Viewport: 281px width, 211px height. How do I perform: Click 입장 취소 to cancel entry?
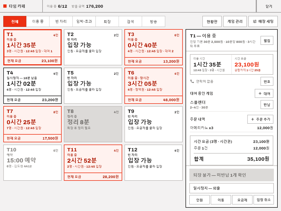(x=264, y=200)
